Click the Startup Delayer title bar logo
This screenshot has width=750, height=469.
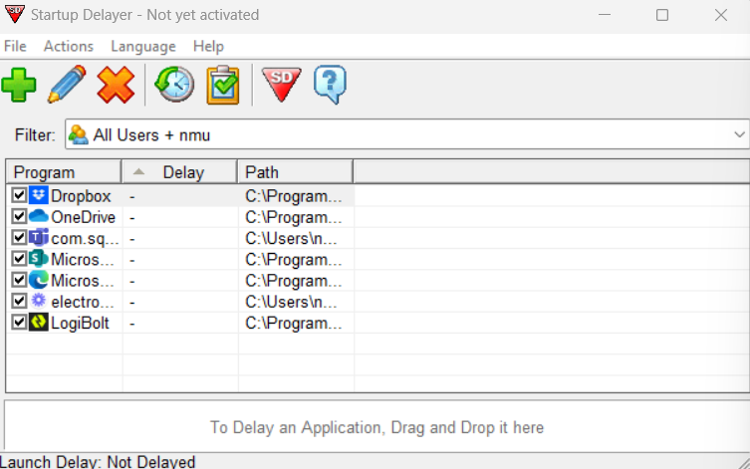pyautogui.click(x=14, y=14)
